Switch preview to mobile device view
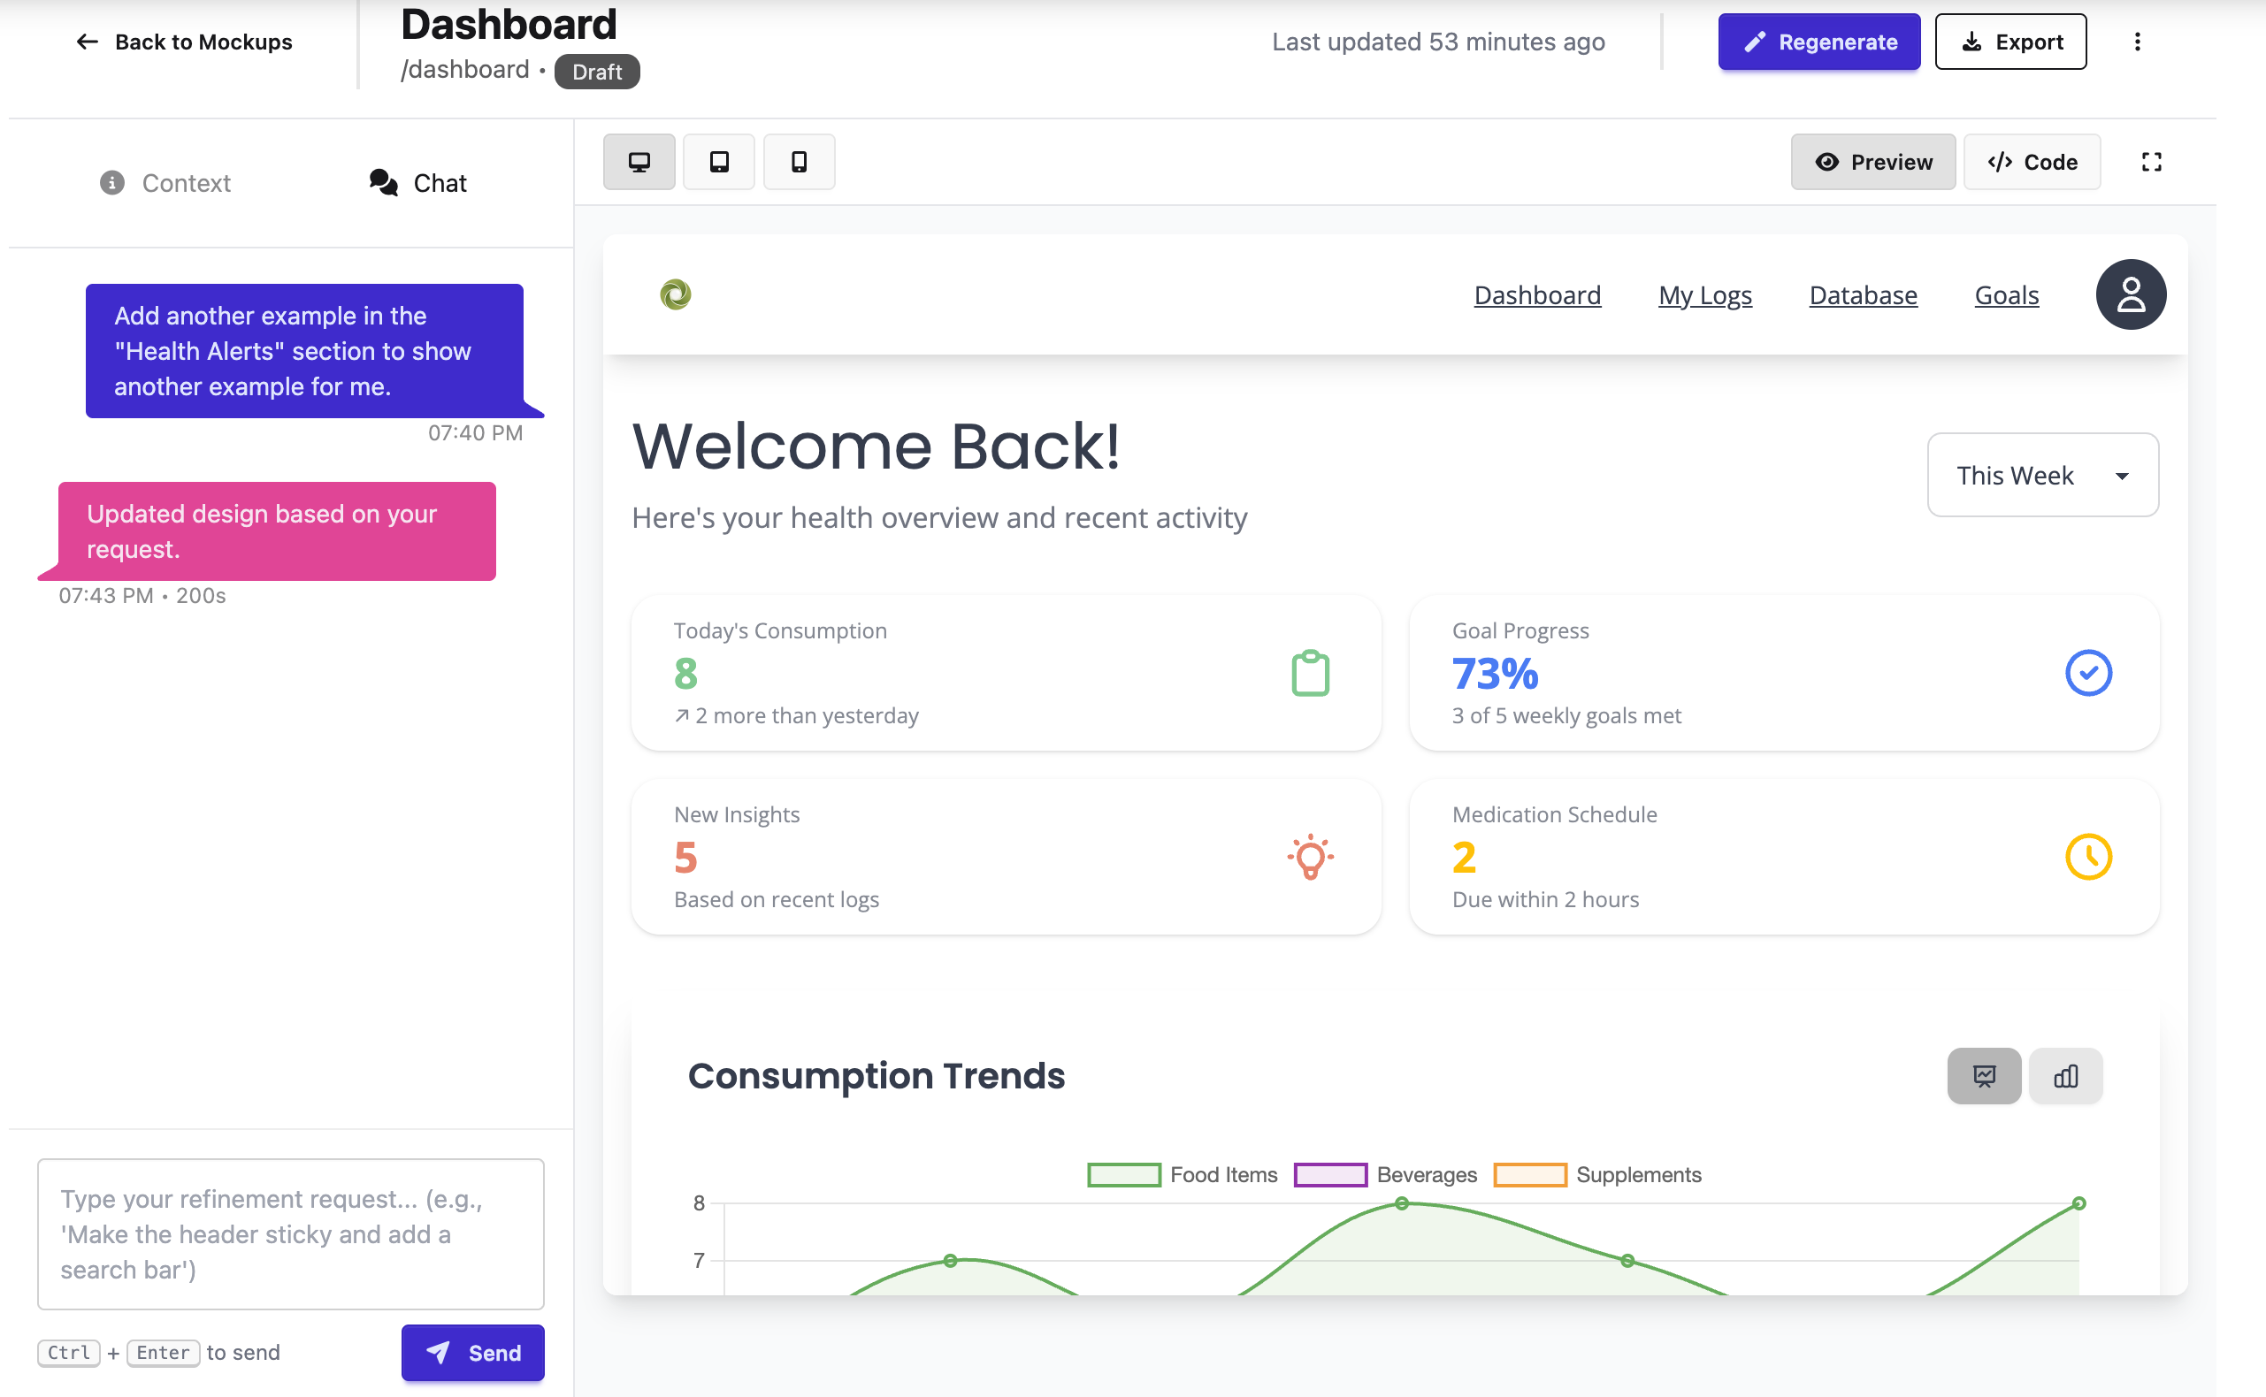Viewport: 2266px width, 1397px height. [799, 162]
